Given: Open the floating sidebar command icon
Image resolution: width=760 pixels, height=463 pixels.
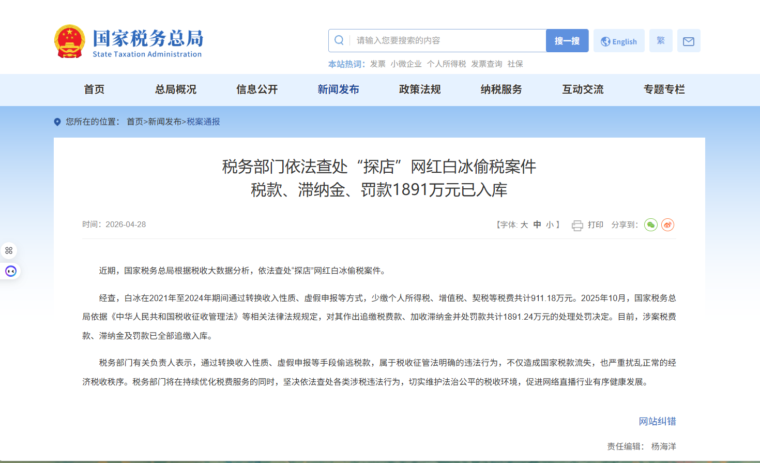Looking at the screenshot, I should click(9, 251).
